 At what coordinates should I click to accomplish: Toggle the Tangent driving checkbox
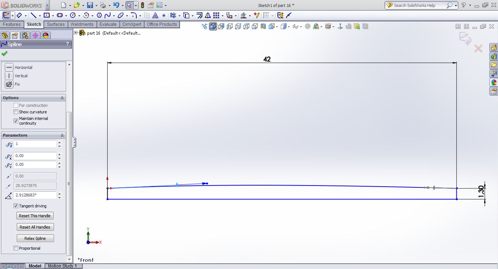(x=16, y=206)
